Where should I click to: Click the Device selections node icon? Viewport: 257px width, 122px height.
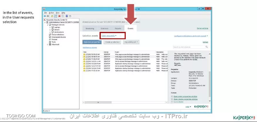point(50,35)
